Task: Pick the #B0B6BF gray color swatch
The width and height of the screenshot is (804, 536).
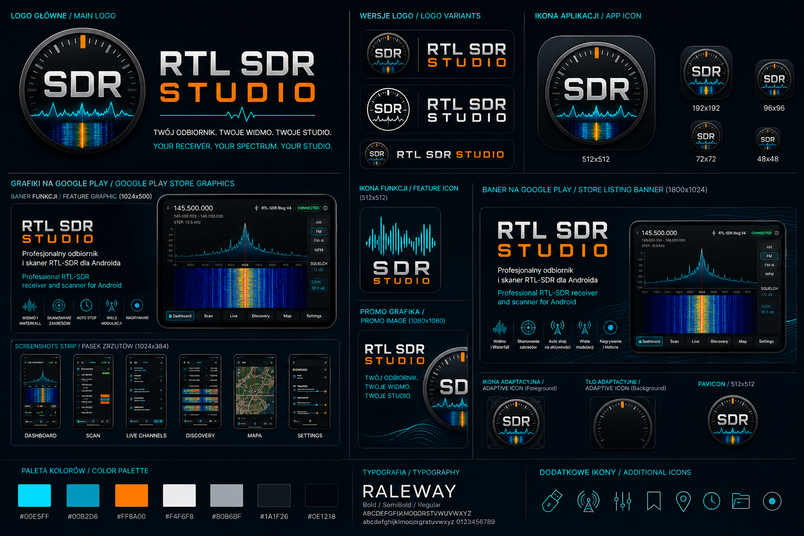Action: tap(227, 495)
